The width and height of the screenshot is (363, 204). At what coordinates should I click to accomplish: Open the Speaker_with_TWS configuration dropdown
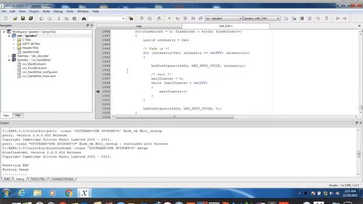pyautogui.click(x=278, y=19)
